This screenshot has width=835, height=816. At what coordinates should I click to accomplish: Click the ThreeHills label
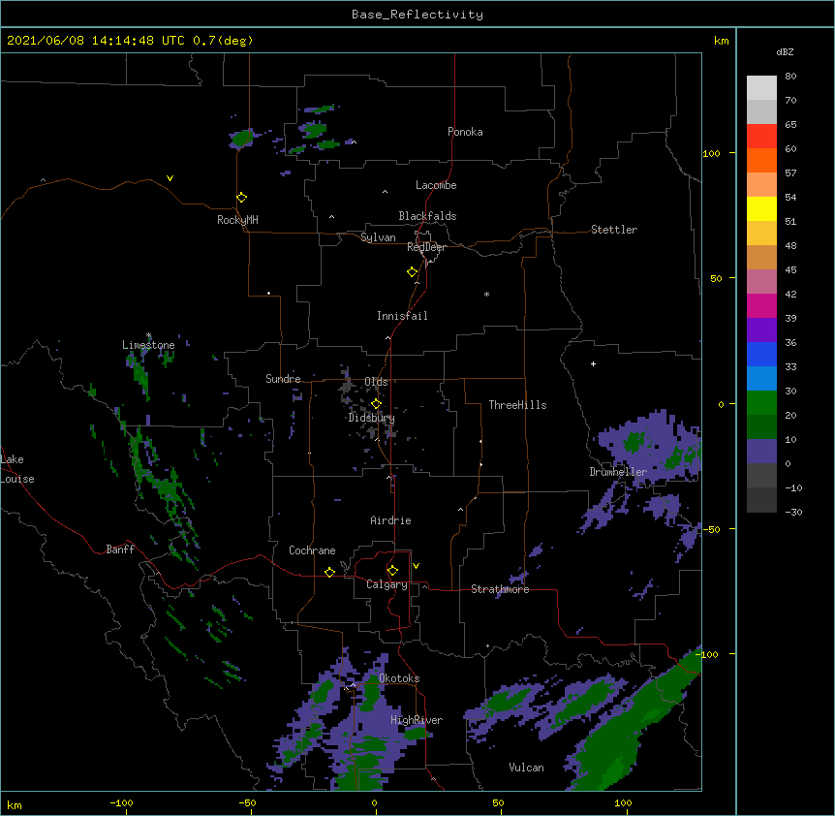pos(517,405)
